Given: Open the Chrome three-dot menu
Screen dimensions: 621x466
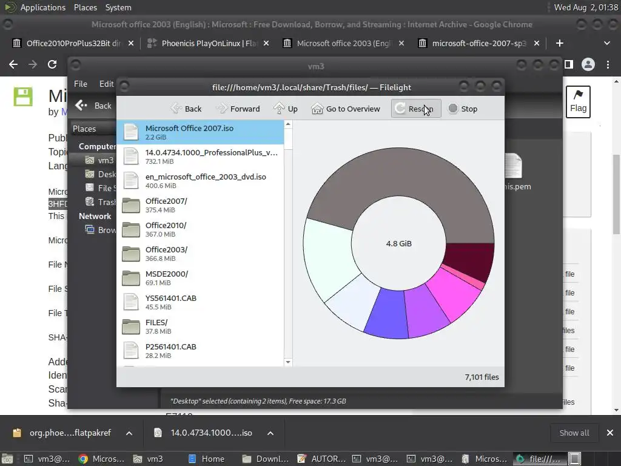Looking at the screenshot, I should (x=608, y=64).
